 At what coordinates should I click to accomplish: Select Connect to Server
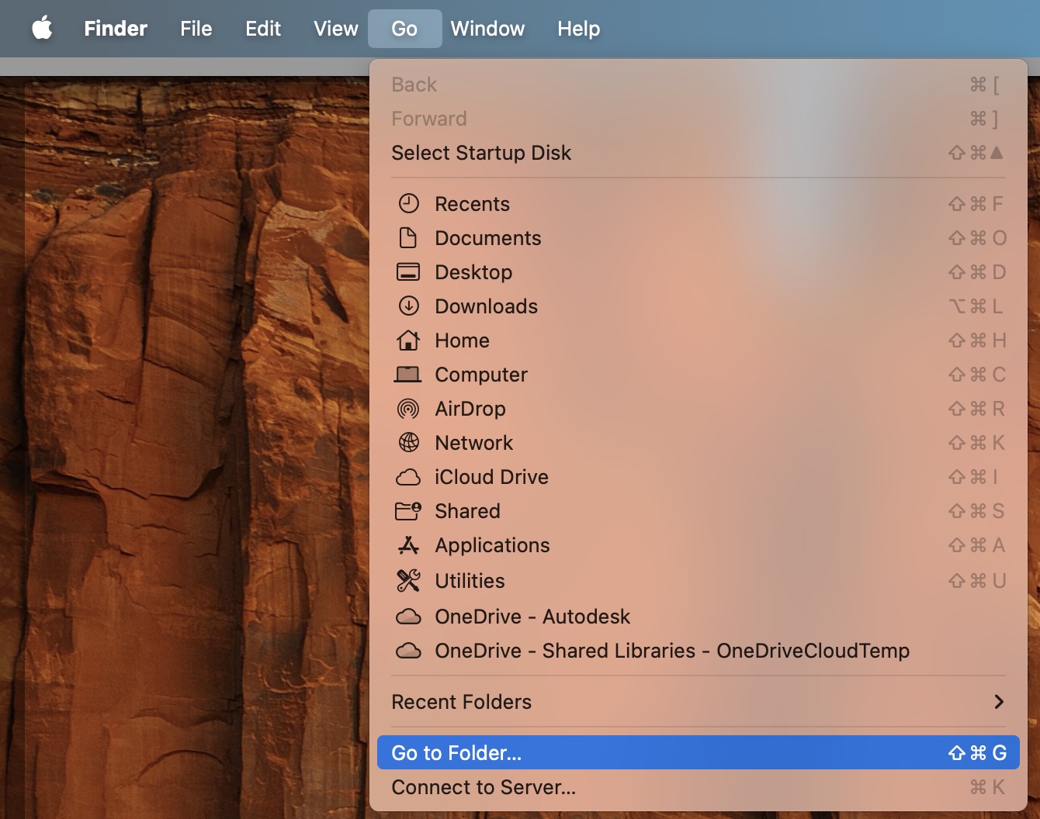[484, 787]
